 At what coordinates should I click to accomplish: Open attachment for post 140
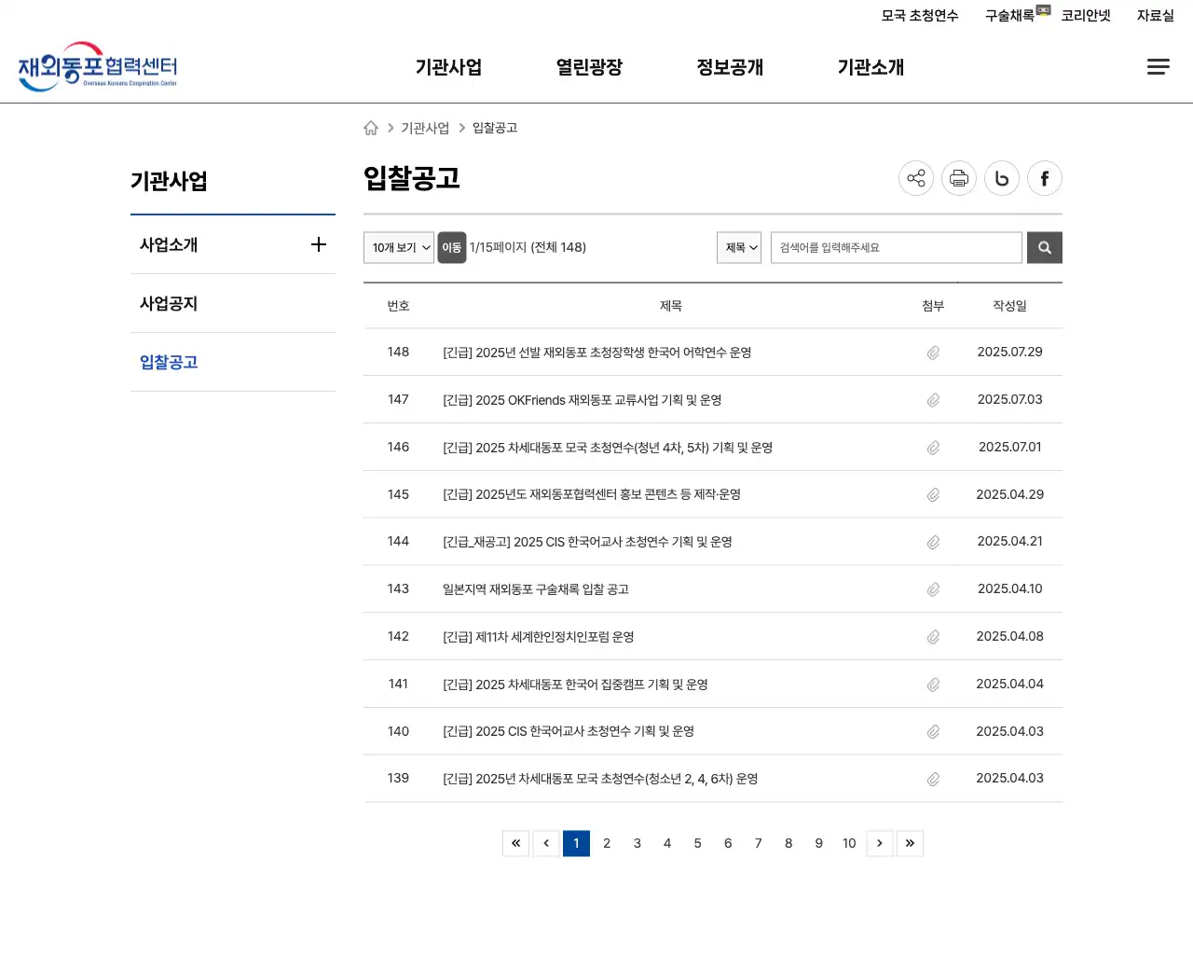(x=933, y=731)
